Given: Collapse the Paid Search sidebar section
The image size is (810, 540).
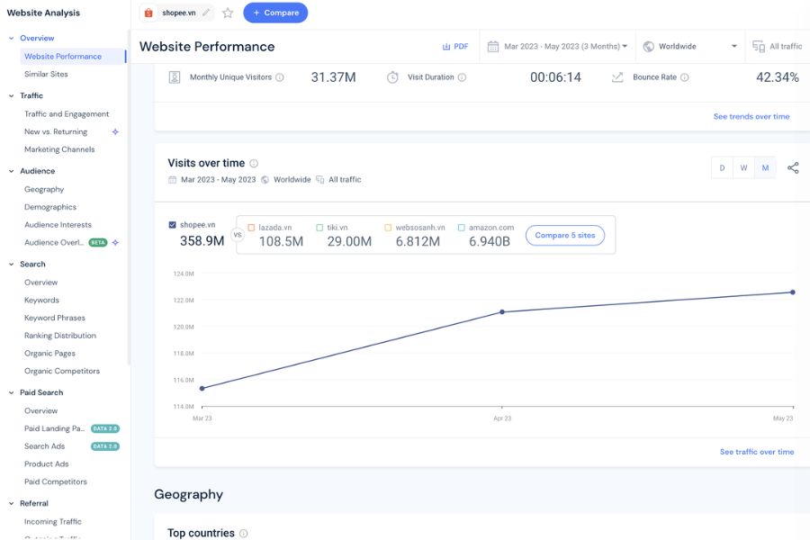Looking at the screenshot, I should pyautogui.click(x=12, y=392).
